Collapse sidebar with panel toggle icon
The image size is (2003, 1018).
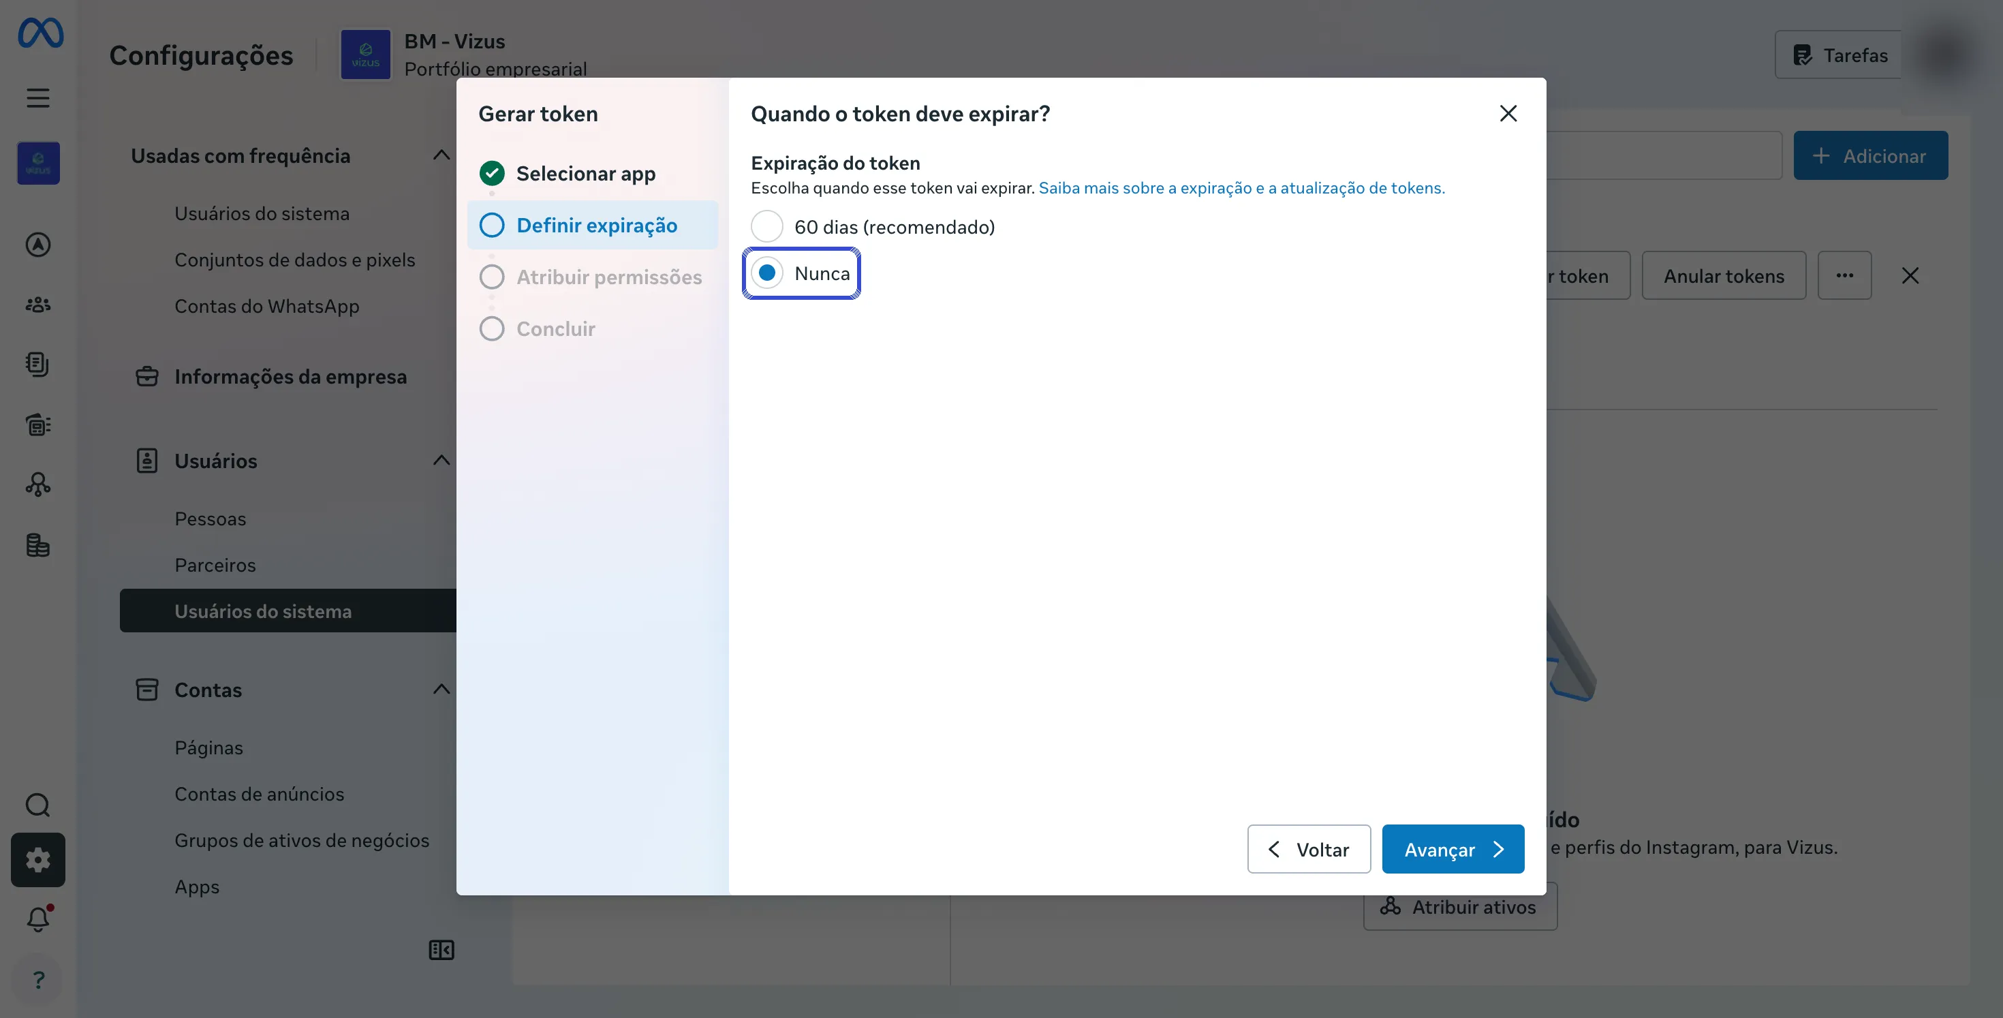(441, 951)
